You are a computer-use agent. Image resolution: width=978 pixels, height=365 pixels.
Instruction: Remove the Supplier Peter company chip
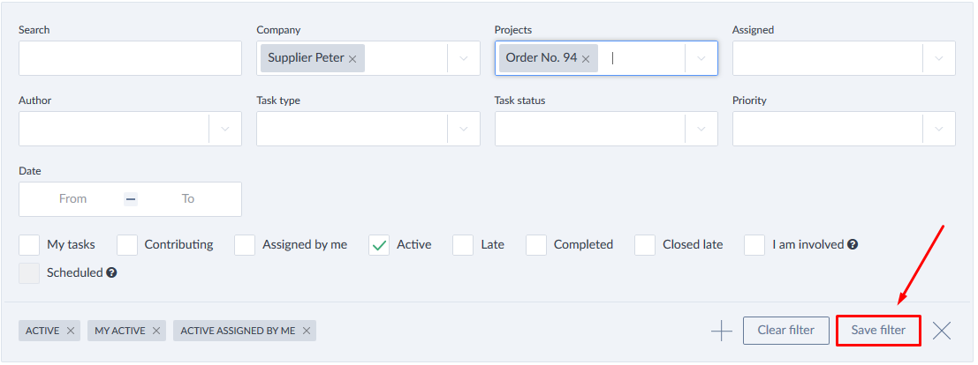tap(353, 59)
